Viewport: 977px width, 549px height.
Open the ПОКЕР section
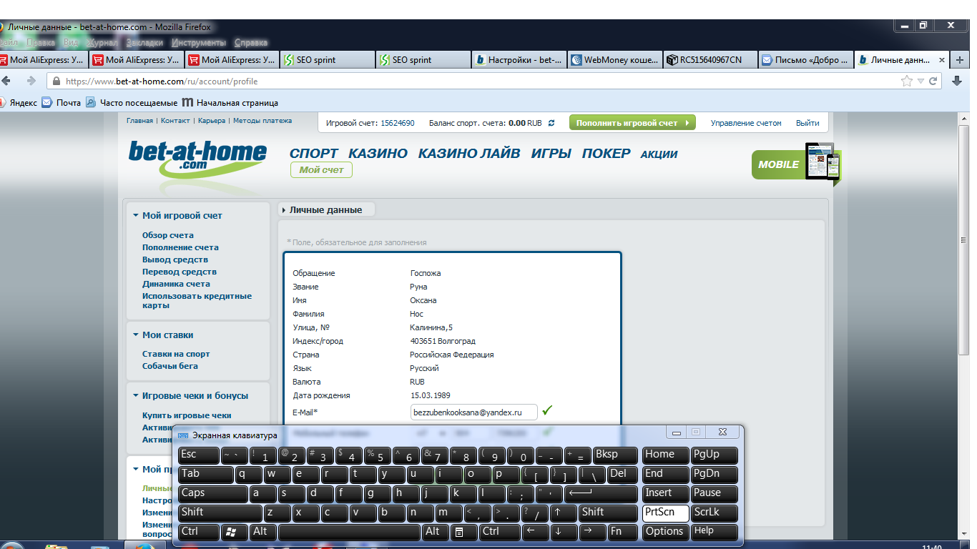[x=607, y=153]
